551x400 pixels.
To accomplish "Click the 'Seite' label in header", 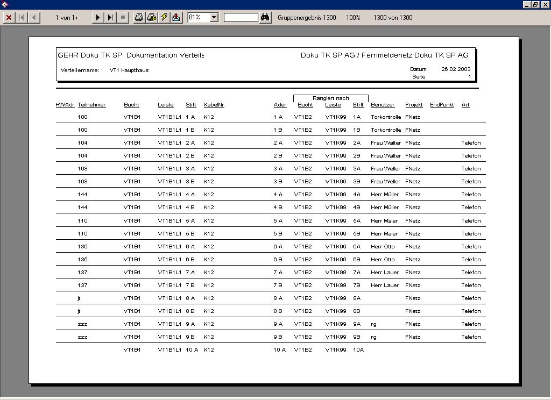I will pos(419,77).
